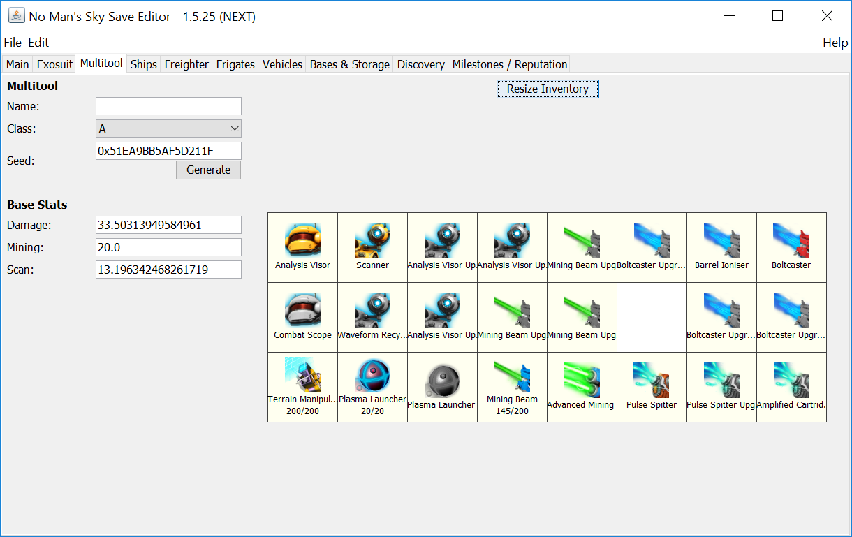Select the Analysis Visor inventory slot
The height and width of the screenshot is (537, 852).
302,248
